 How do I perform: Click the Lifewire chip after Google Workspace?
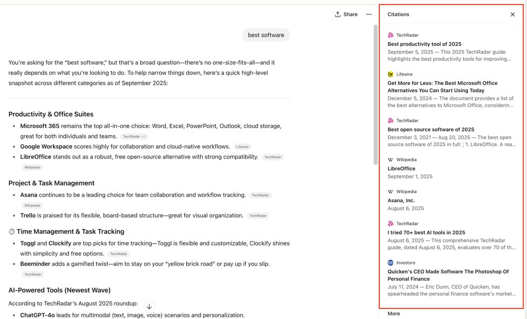coord(242,147)
